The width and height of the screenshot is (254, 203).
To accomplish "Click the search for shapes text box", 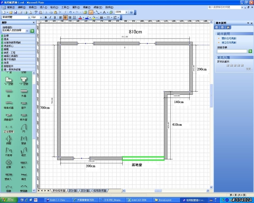I will [13, 31].
